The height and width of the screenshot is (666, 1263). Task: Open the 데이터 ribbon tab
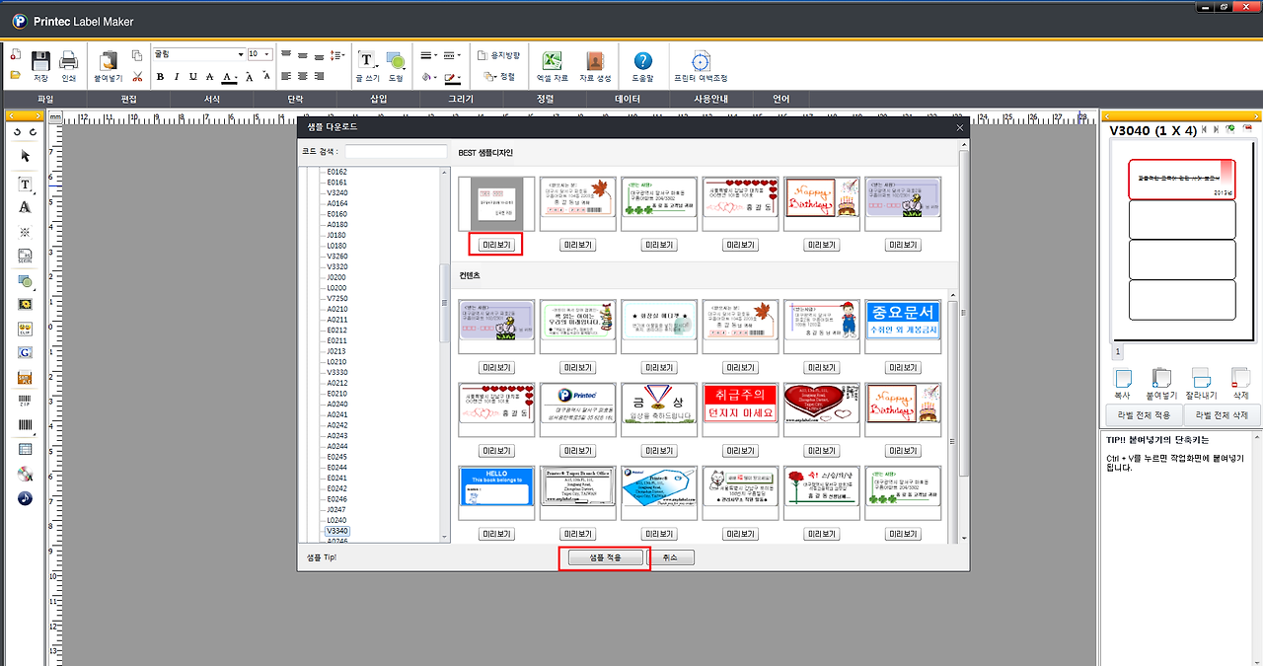pos(628,99)
